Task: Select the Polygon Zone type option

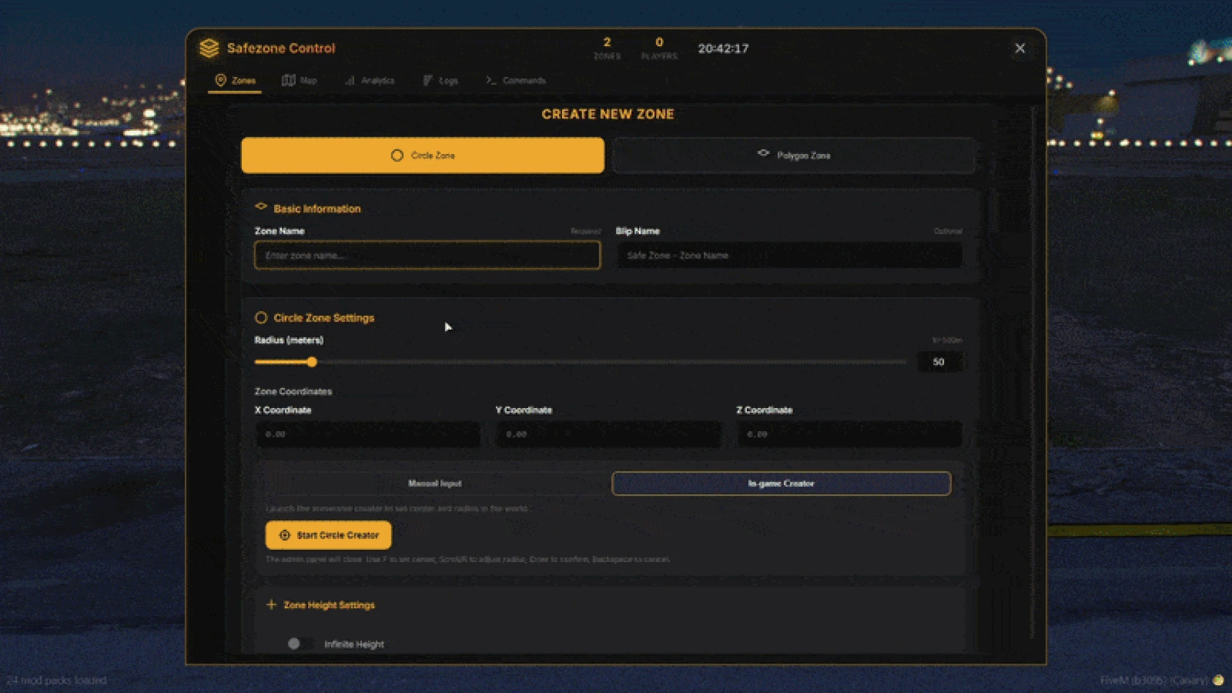Action: (x=794, y=155)
